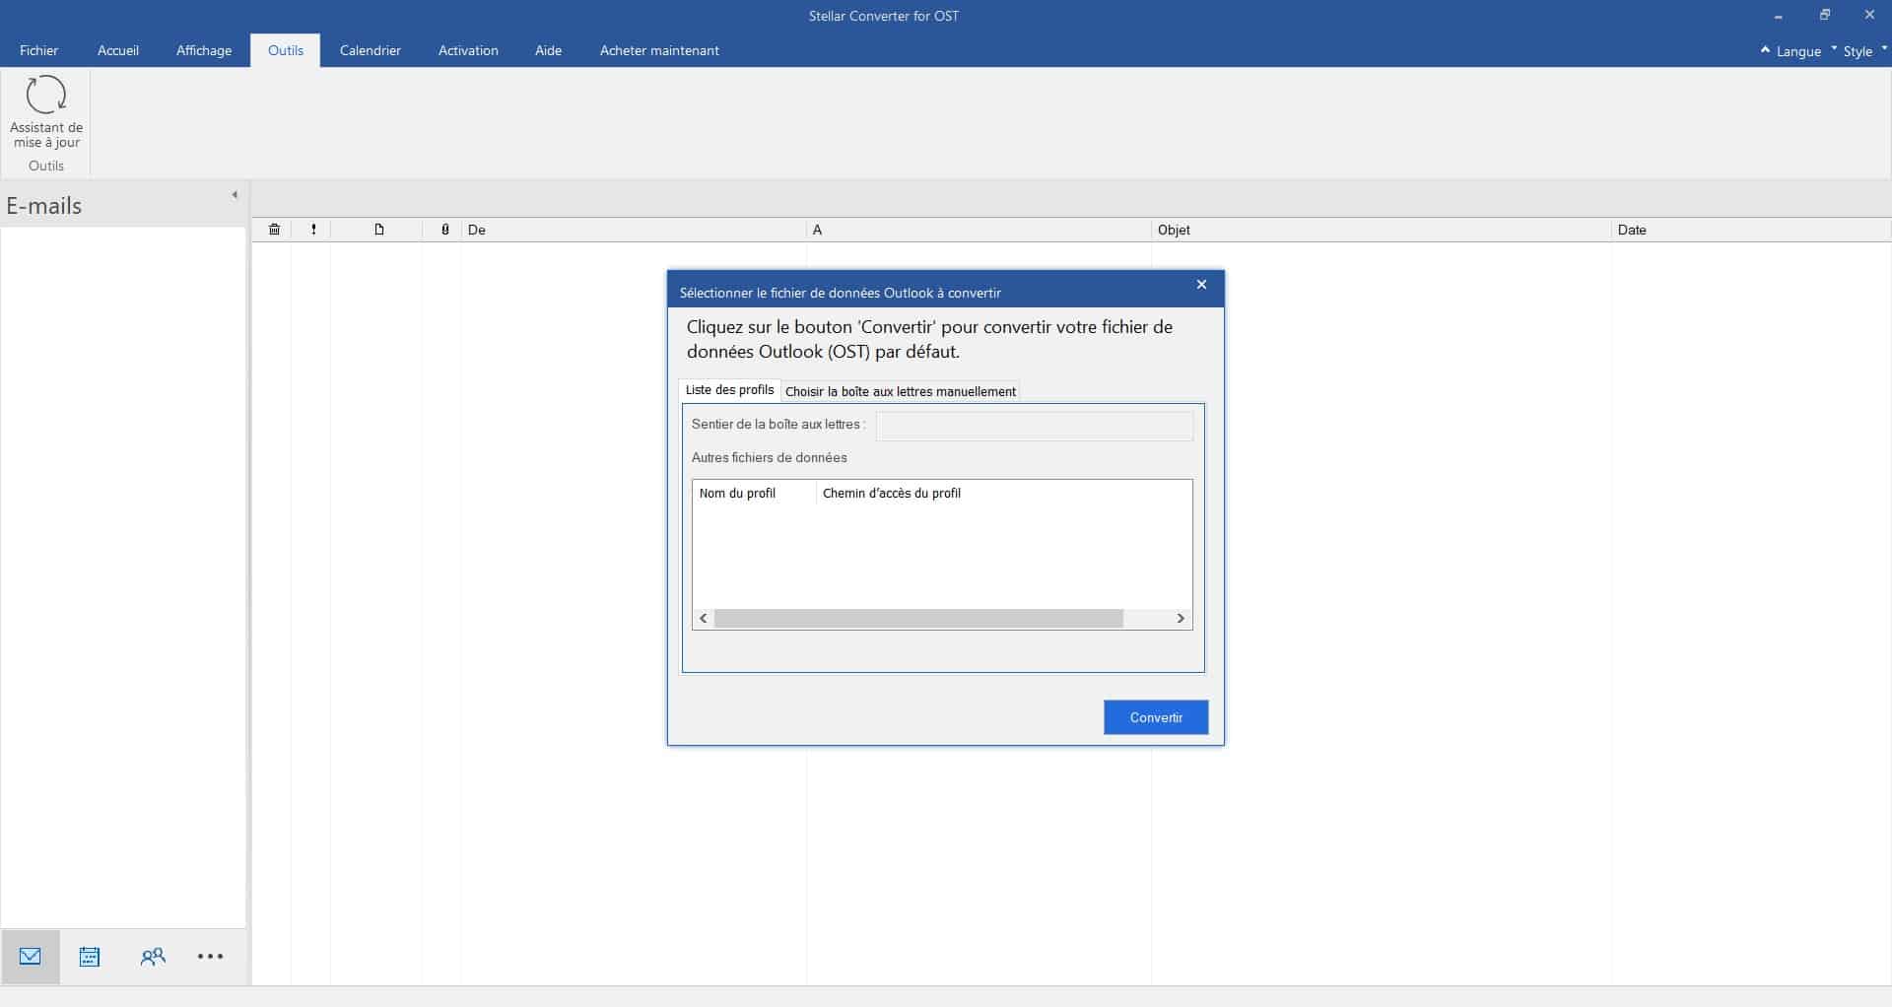Select 'Choisir la boîte aux lettres manuellement' tab
The image size is (1892, 1007).
coord(900,391)
